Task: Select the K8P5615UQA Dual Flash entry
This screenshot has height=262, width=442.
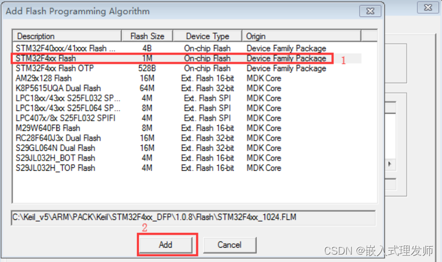Action: point(187,88)
